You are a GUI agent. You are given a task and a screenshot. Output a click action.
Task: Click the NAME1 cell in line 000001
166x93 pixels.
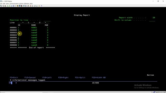click(34, 28)
